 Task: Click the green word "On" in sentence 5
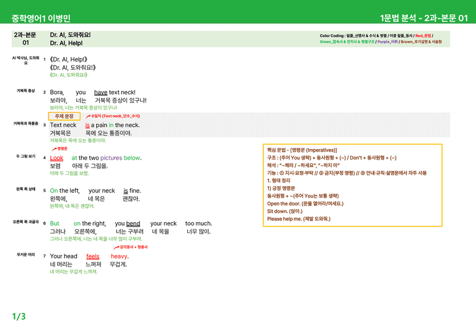pyautogui.click(x=54, y=191)
